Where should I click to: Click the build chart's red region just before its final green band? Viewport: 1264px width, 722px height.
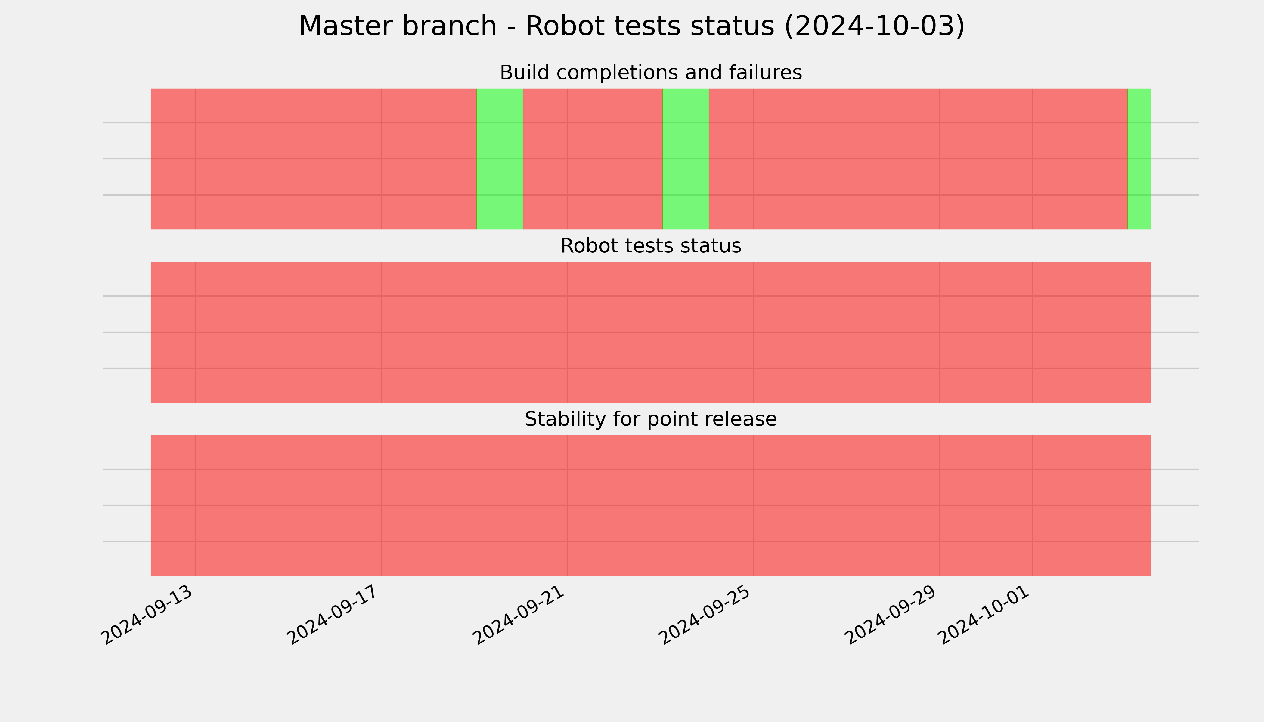pyautogui.click(x=918, y=159)
